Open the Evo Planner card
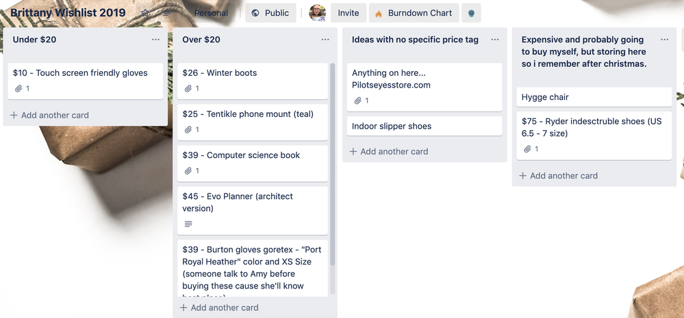 253,211
